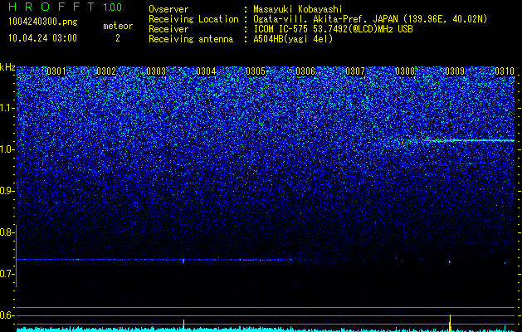Image resolution: width=522 pixels, height=332 pixels.
Task: Click the Receiving Location label
Action: click(193, 19)
